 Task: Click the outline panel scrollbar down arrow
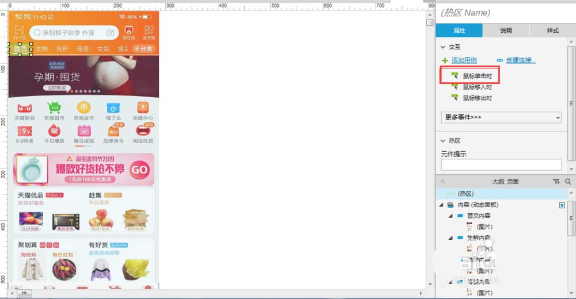tap(571, 293)
